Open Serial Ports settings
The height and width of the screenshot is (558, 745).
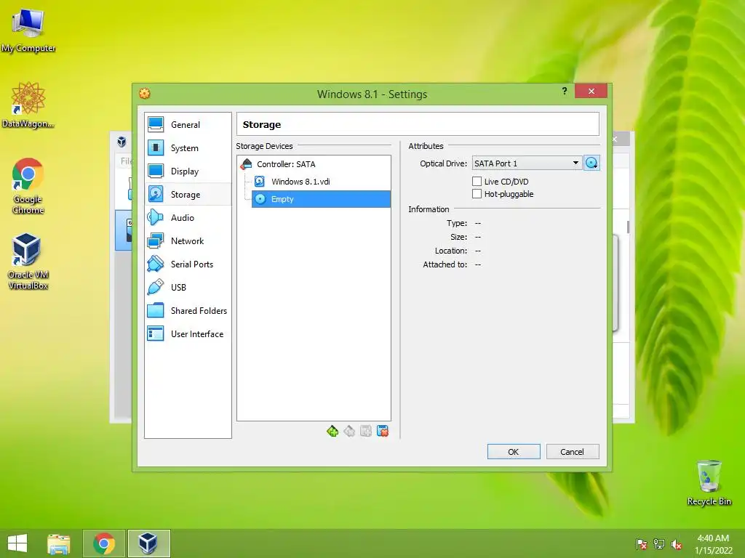point(188,264)
